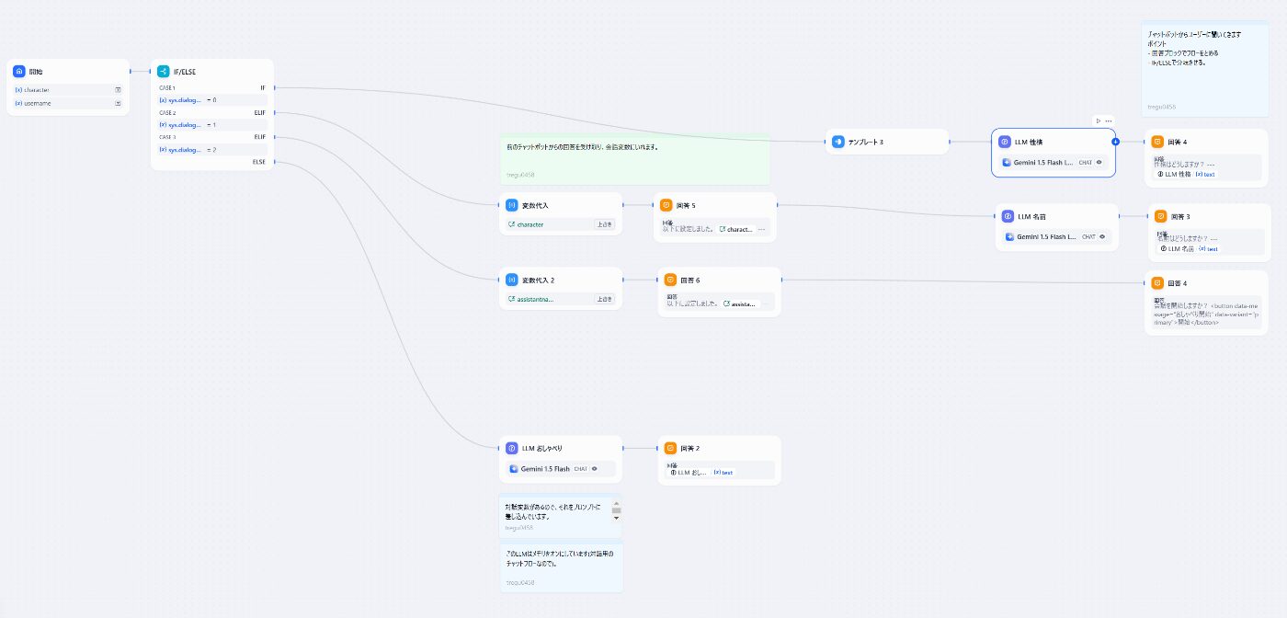Toggle the eye icon in LLM 性格 model row
The height and width of the screenshot is (618, 1287).
click(1099, 162)
